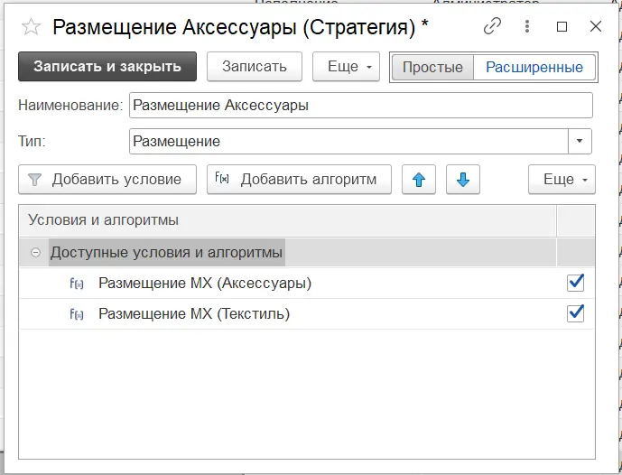This screenshot has width=622, height=475.
Task: Click the Наименование input field
Action: 361,105
